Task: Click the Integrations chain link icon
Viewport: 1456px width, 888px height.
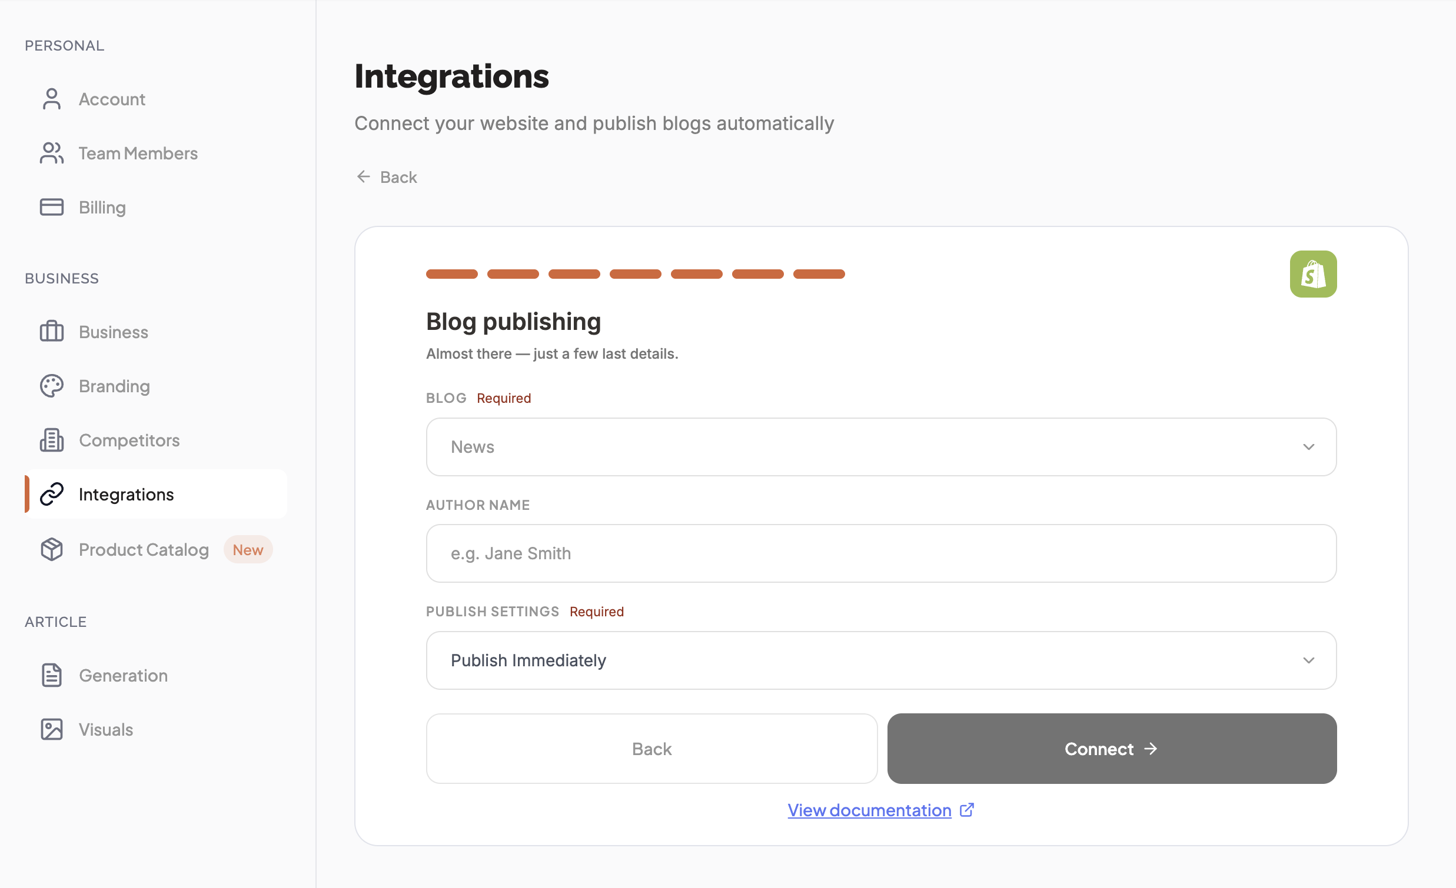Action: [52, 494]
